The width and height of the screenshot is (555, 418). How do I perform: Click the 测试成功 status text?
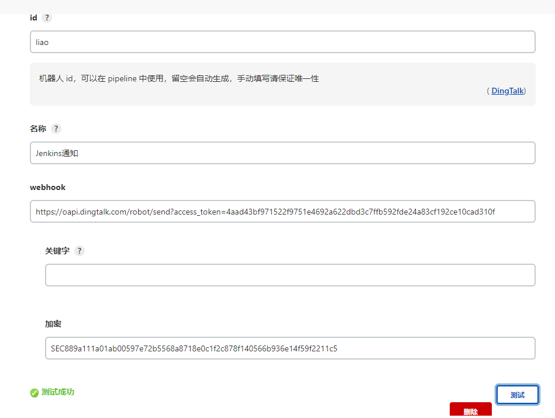click(58, 392)
